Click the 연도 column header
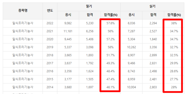Screen dimensions: 185x94 (x=50, y=10)
